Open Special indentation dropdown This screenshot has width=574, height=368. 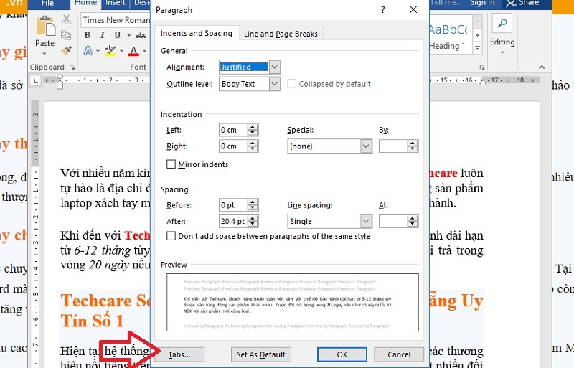pyautogui.click(x=366, y=146)
